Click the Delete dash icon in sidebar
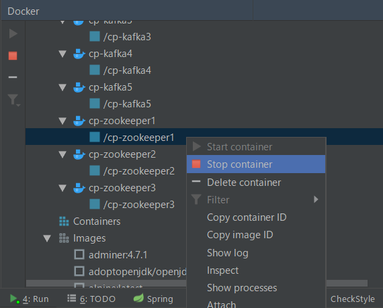 pos(13,77)
